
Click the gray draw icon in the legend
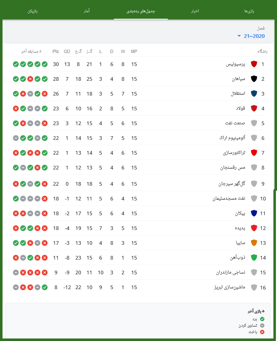(262, 325)
